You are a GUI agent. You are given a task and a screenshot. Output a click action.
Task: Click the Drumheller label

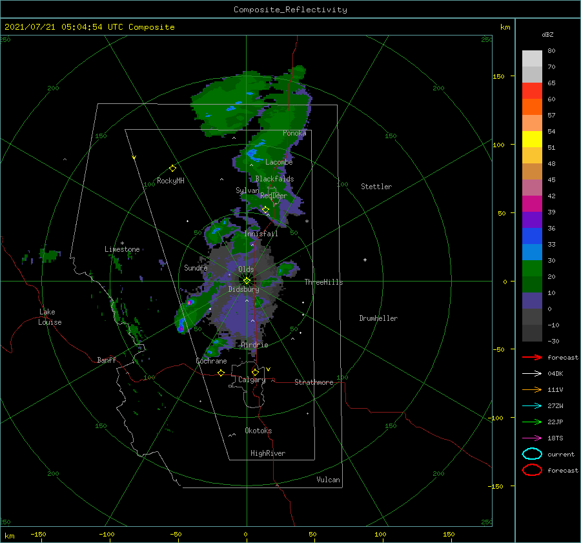coord(378,318)
